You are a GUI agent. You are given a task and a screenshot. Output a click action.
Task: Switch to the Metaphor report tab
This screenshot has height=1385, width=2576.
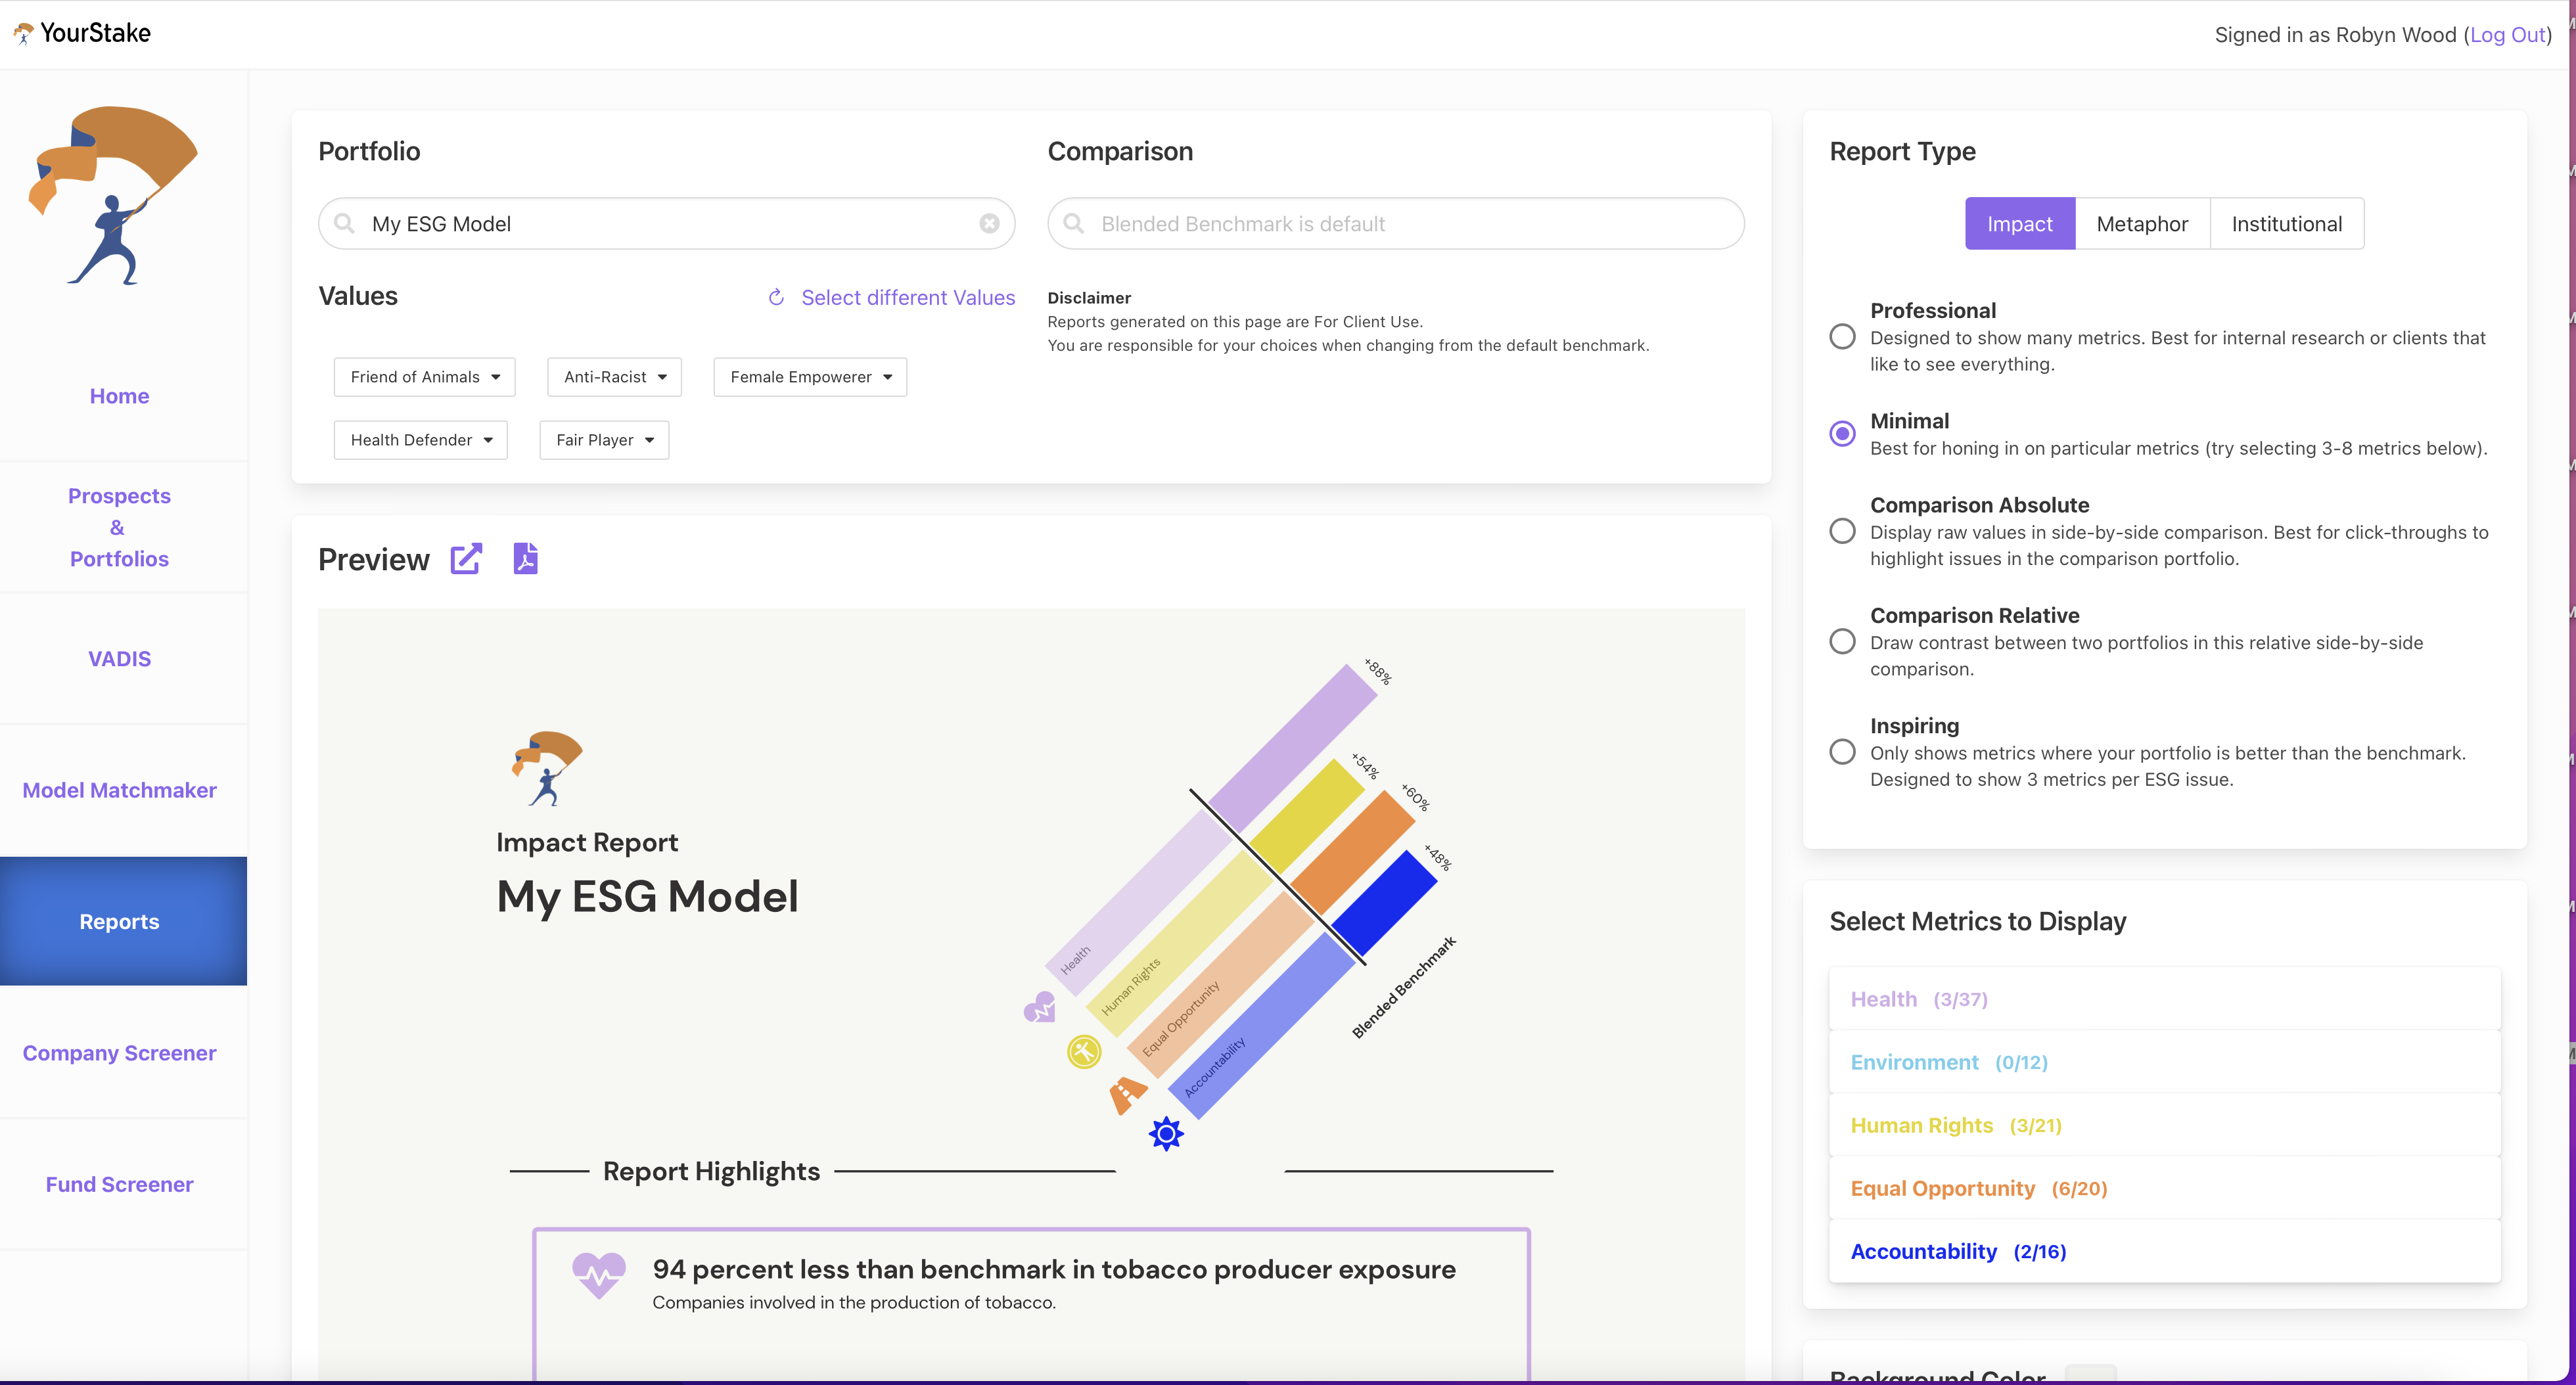[2142, 223]
